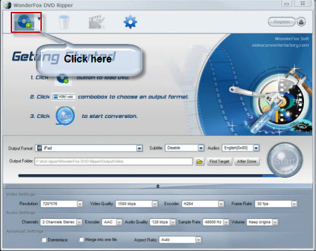Click the user account icon beside Register
The image size is (316, 251).
(301, 22)
